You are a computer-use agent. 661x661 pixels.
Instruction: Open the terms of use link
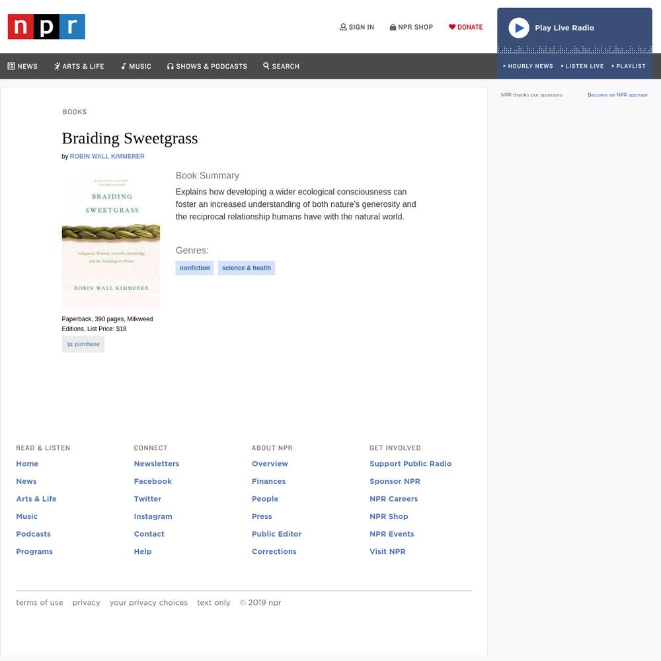pyautogui.click(x=40, y=603)
